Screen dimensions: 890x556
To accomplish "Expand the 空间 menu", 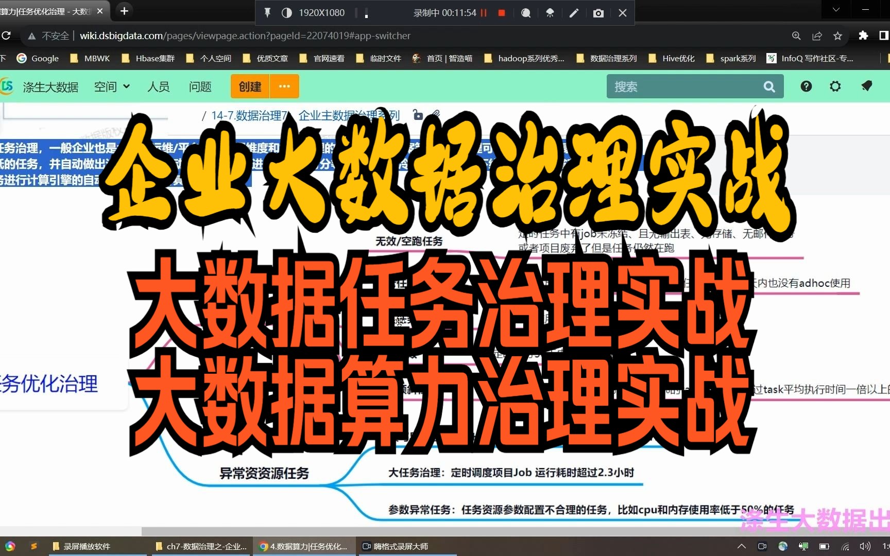I will click(112, 86).
